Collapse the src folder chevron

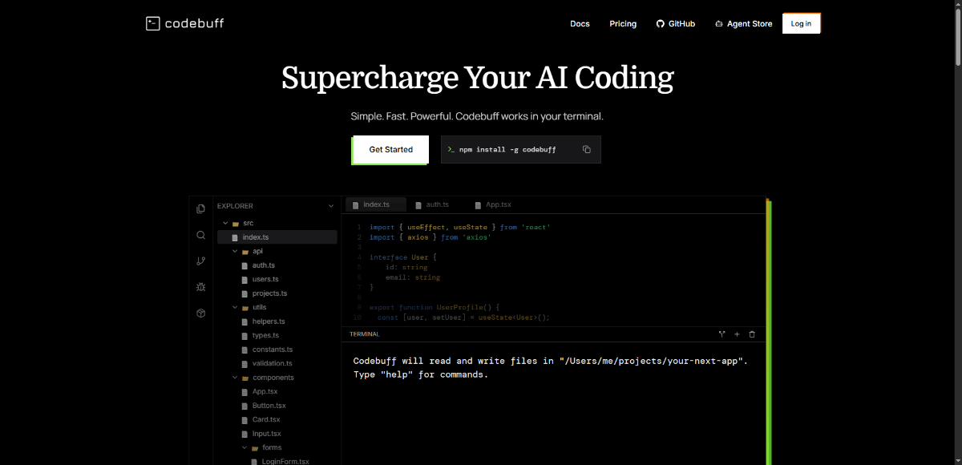pyautogui.click(x=225, y=223)
